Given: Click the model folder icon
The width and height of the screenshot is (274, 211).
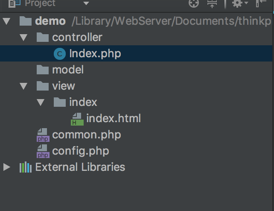Looking at the screenshot, I should pos(43,70).
